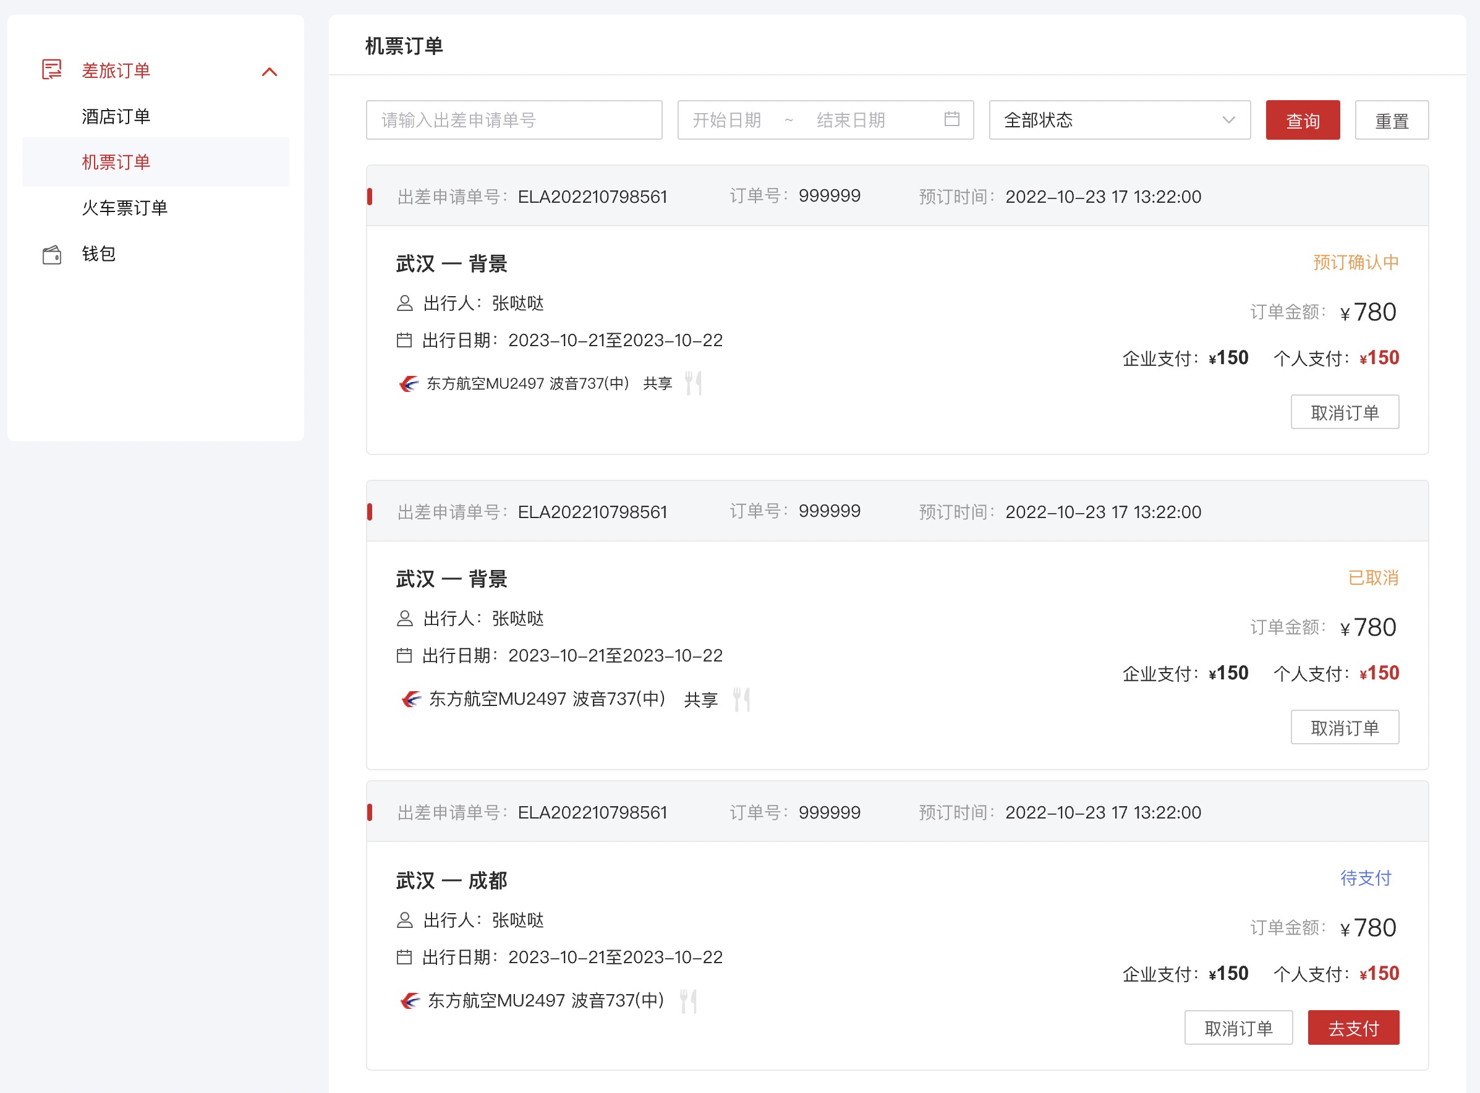Image resolution: width=1480 pixels, height=1093 pixels.
Task: Click the calendar icon in the date range field
Action: pyautogui.click(x=951, y=119)
